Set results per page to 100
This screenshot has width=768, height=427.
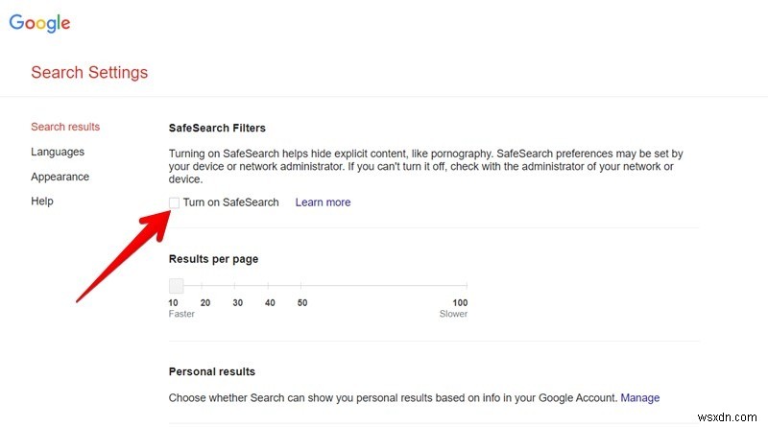point(467,286)
